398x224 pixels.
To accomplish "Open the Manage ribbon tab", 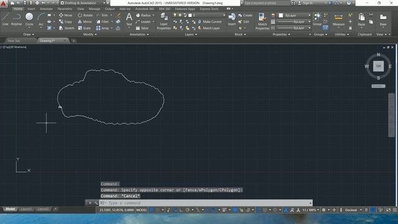I will point(94,9).
